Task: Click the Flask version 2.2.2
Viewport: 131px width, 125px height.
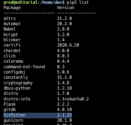Action: point(63,104)
